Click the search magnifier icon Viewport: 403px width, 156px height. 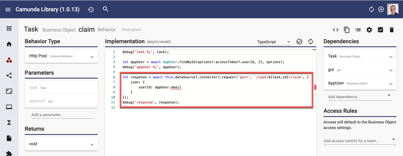[x=106, y=9]
